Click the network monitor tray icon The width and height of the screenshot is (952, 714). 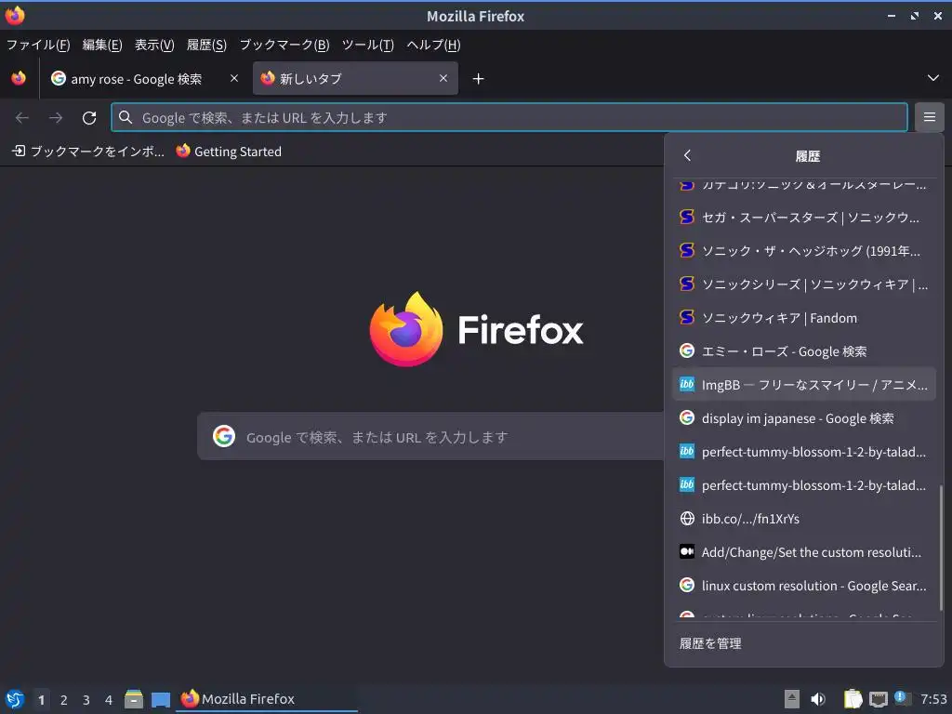point(878,699)
